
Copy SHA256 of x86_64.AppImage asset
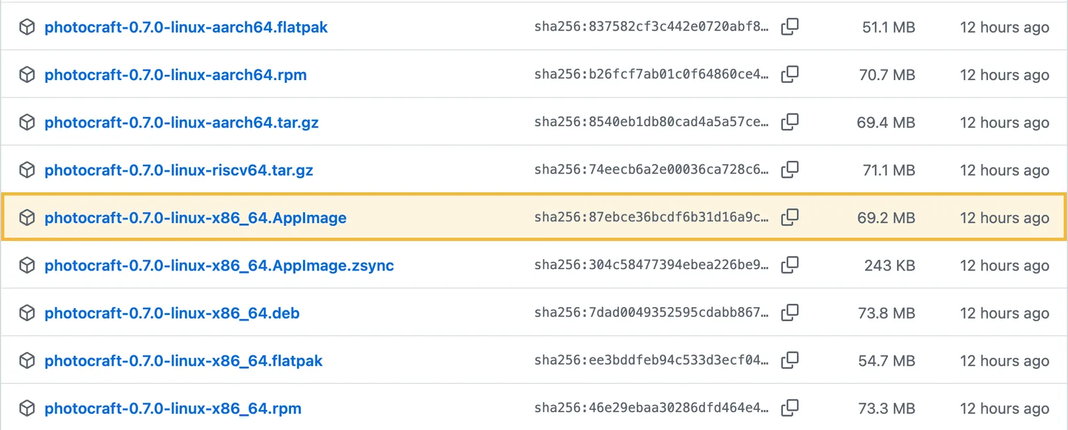click(790, 217)
